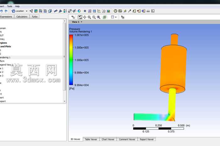Show viewer hotkey help icon

pos(123,17)
